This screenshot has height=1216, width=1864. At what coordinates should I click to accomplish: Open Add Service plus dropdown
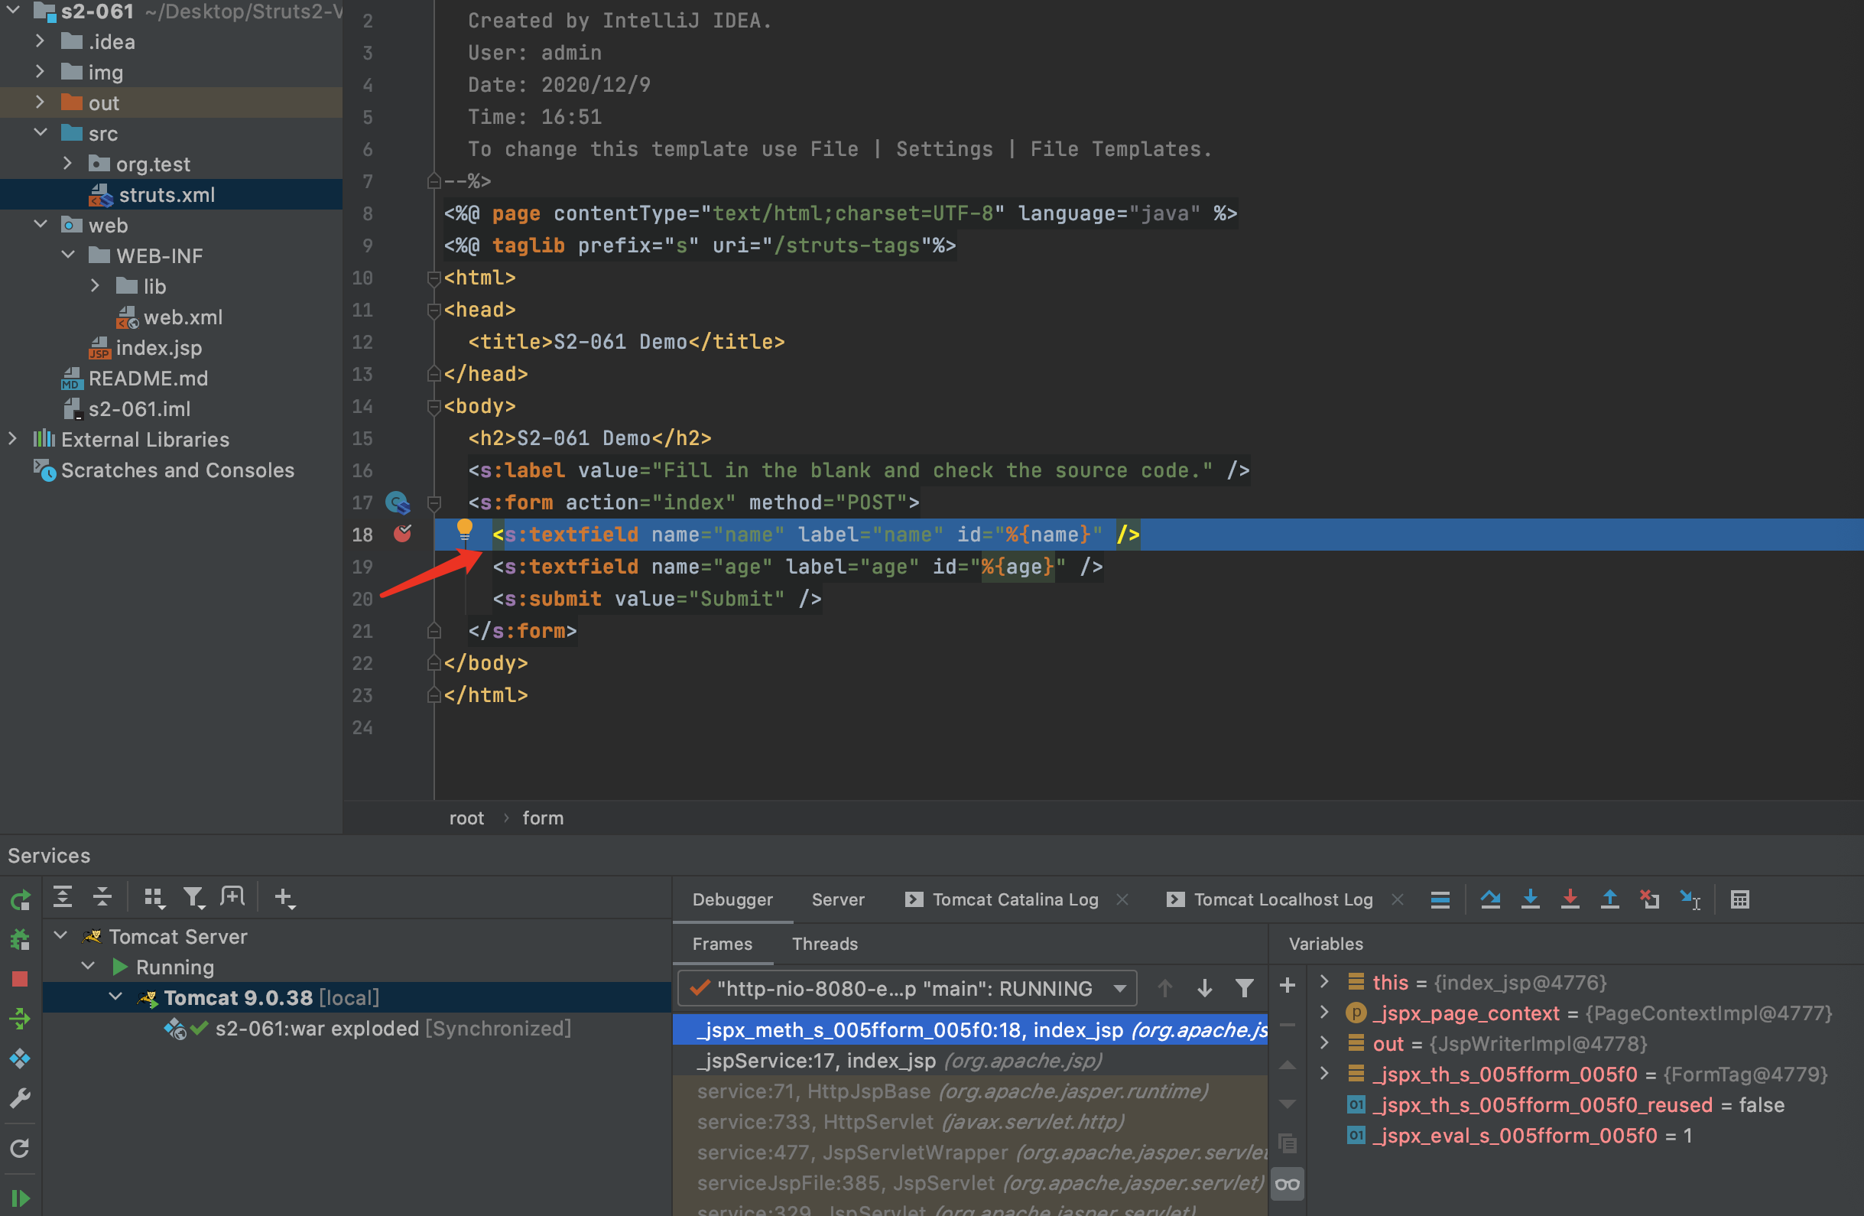pyautogui.click(x=285, y=898)
